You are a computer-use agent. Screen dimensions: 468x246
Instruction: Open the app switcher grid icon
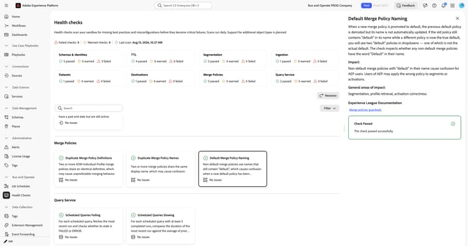(452, 6)
